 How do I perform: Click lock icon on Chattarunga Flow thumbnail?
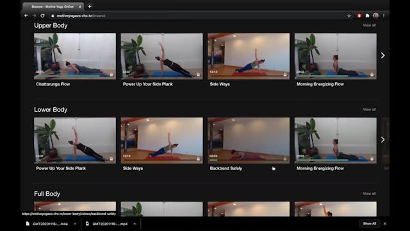[x=111, y=74]
